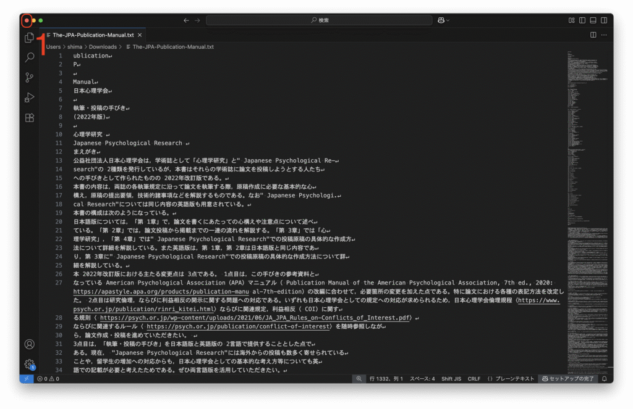Select the The-JPA-Publication-Manual.txt editor tab
The width and height of the screenshot is (633, 409).
93,35
